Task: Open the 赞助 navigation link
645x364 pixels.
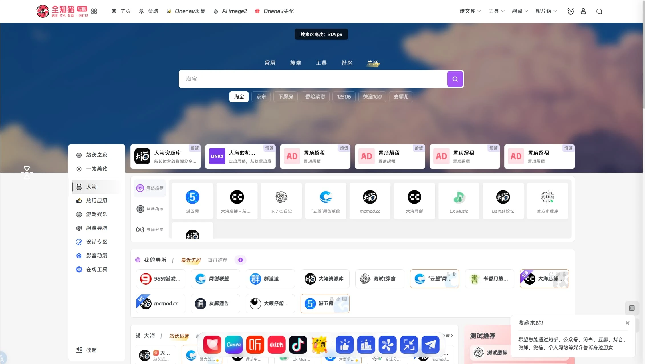Action: [148, 11]
